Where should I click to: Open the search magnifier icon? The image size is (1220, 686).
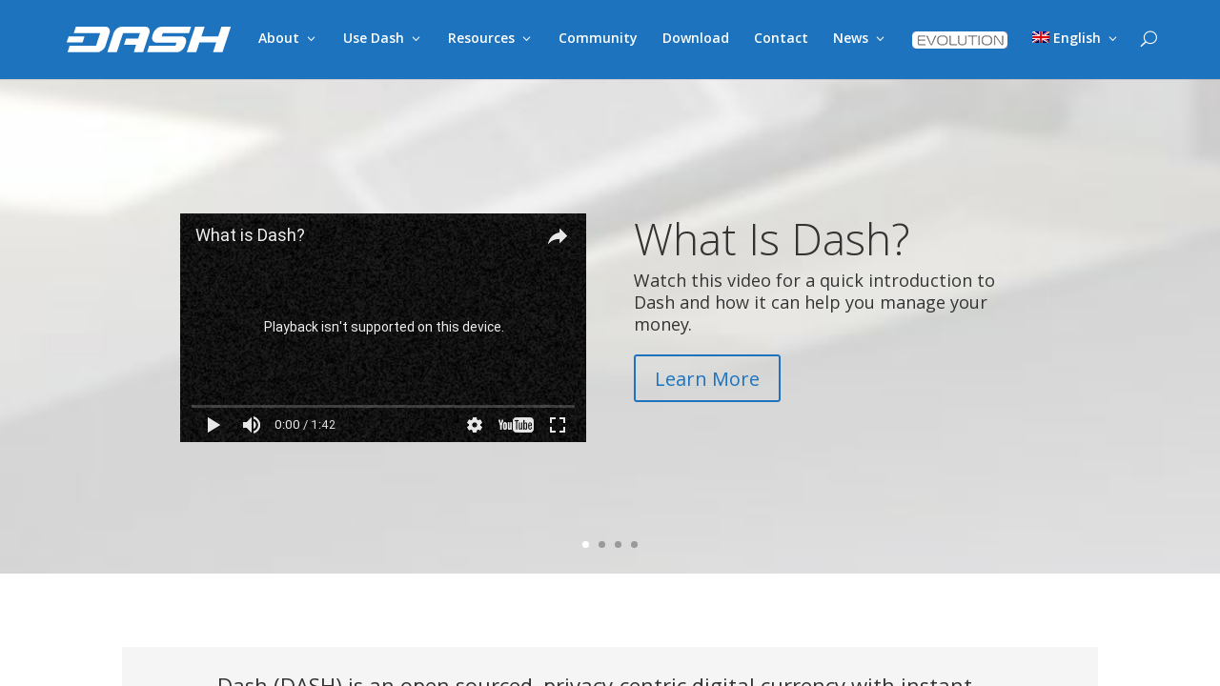coord(1149,38)
